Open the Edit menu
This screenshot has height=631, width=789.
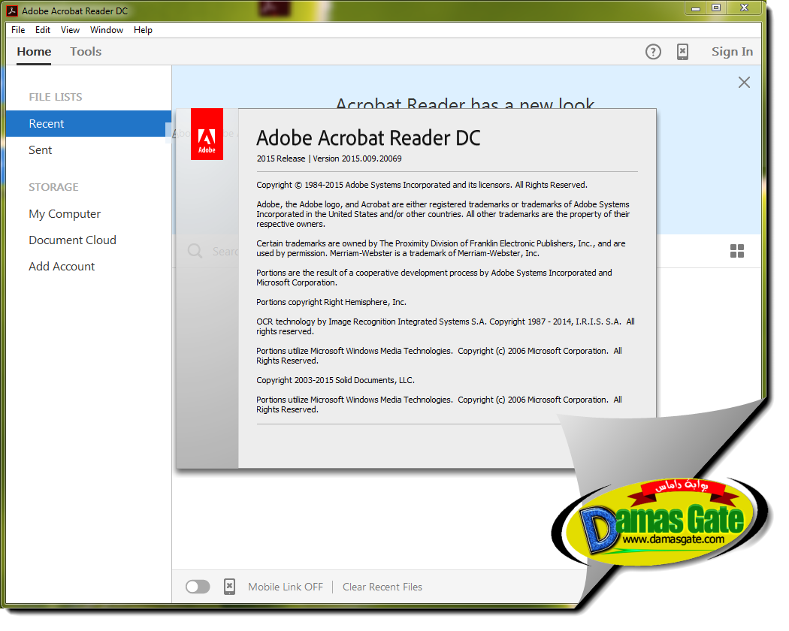pyautogui.click(x=43, y=30)
